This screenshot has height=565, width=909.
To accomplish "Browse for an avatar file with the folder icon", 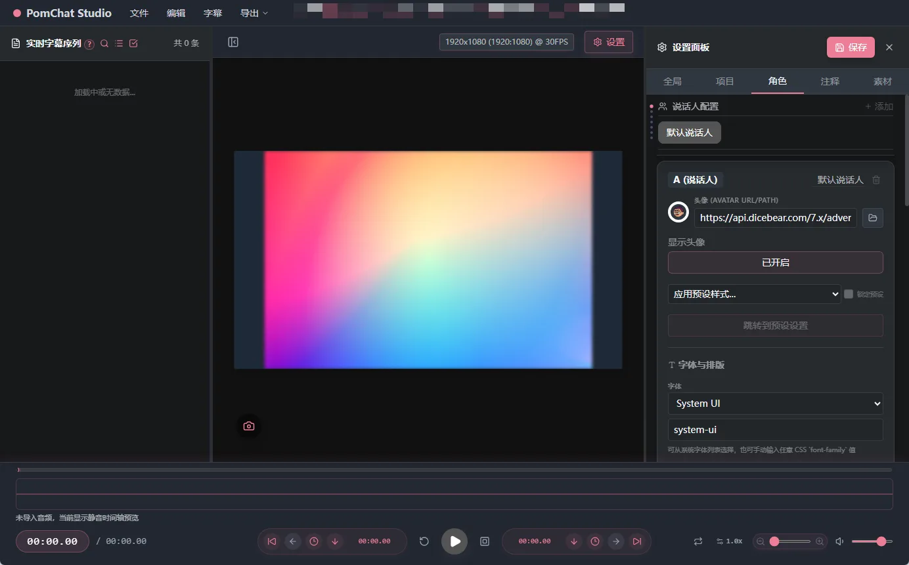I will (873, 218).
